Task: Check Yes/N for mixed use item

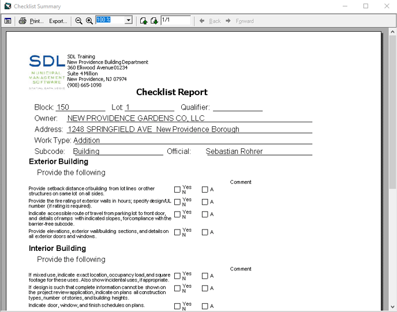Action: pyautogui.click(x=177, y=276)
